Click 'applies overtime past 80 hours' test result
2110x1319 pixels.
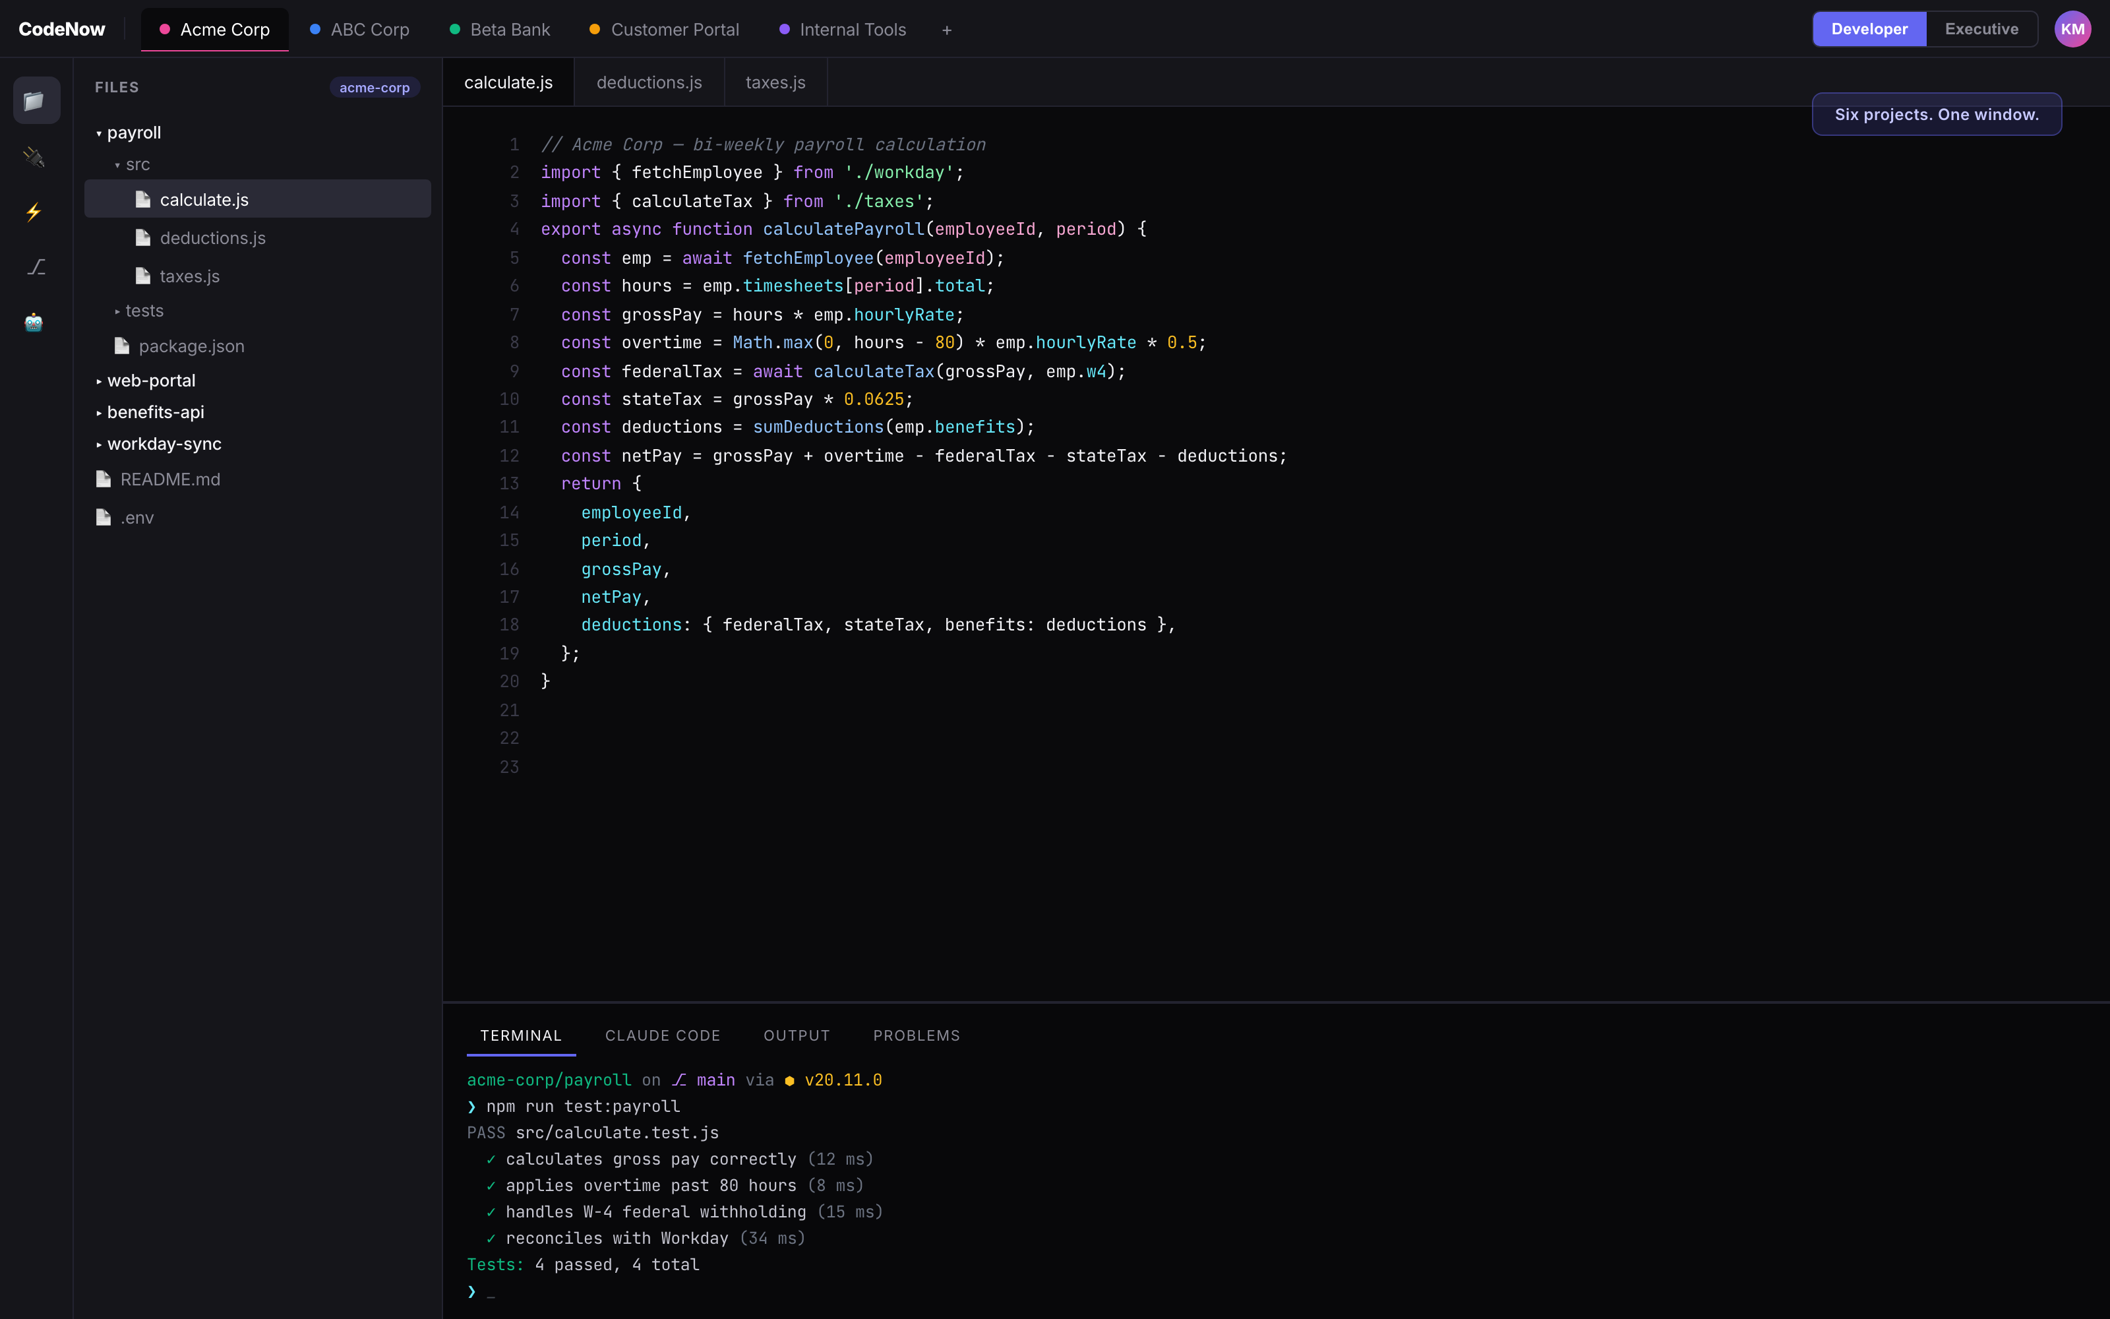[650, 1186]
